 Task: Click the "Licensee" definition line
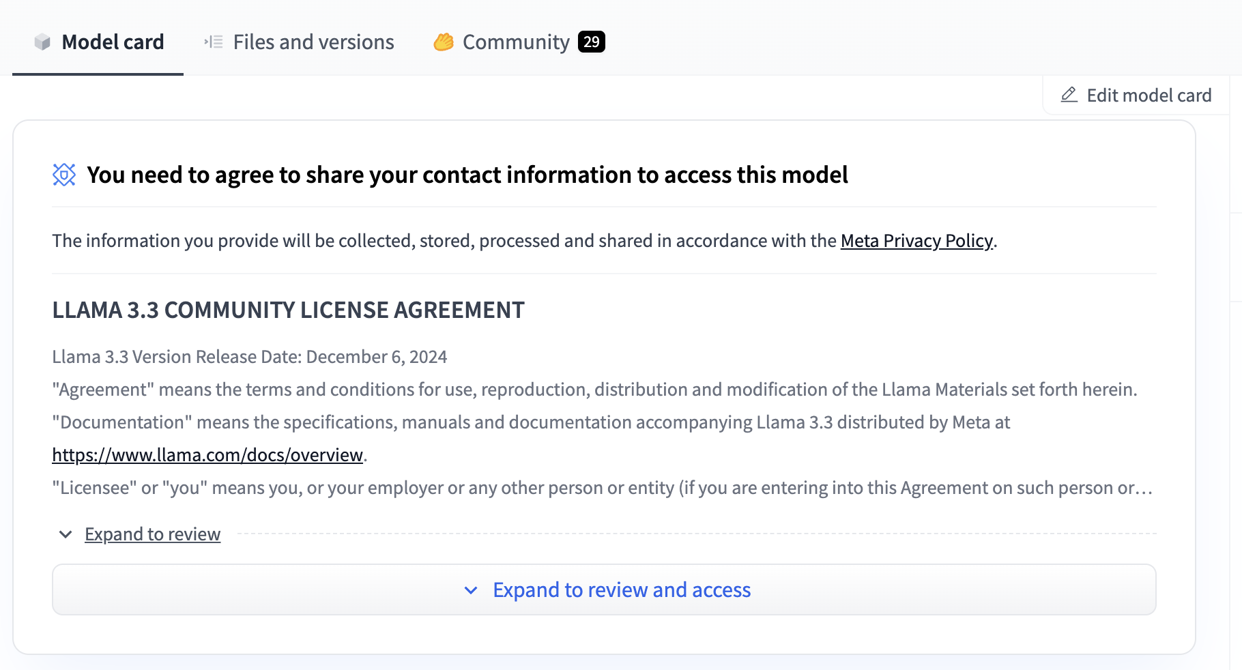pos(603,488)
